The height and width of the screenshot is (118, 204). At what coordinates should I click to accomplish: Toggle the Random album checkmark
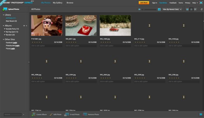pos(5,35)
